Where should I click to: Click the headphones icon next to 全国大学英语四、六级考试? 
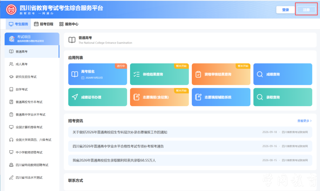click(11, 140)
